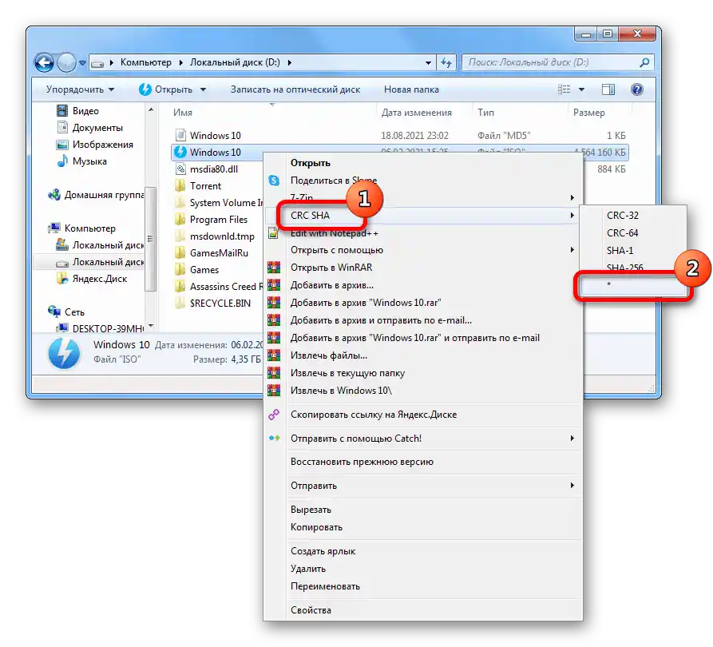This screenshot has height=647, width=713.
Task: Click the Catch! arrows icon
Action: coord(274,439)
